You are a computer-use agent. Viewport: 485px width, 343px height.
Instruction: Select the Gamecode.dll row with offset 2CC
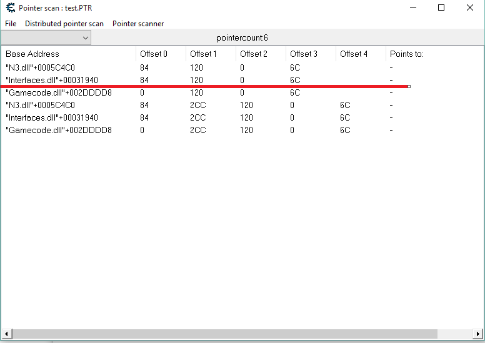58,130
